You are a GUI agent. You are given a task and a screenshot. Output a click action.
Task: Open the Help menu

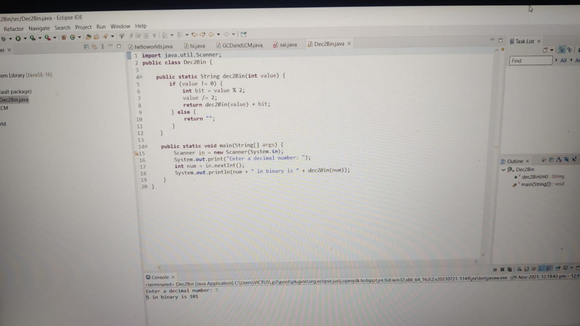coord(141,26)
